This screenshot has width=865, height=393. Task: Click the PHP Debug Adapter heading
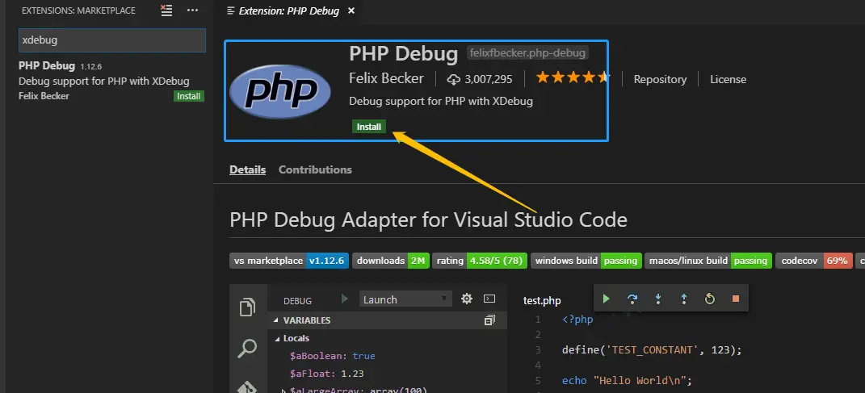pos(428,220)
